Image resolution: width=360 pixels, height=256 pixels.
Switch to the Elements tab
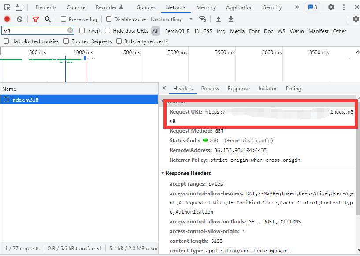click(46, 7)
